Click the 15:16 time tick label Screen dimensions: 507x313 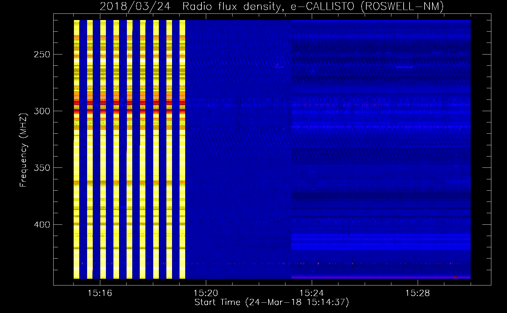pyautogui.click(x=100, y=293)
